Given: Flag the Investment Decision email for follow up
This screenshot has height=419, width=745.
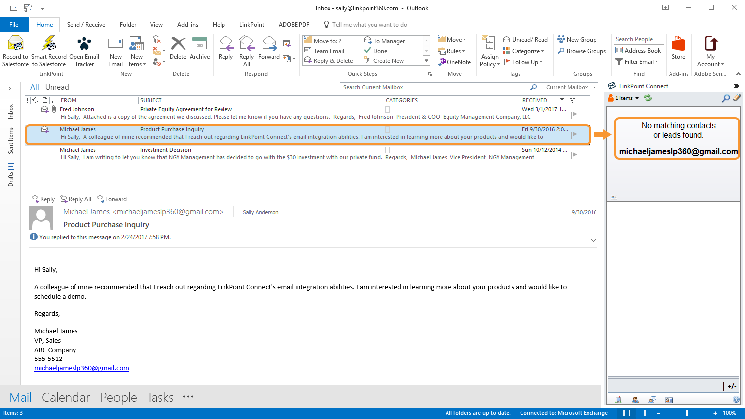Looking at the screenshot, I should pos(574,155).
